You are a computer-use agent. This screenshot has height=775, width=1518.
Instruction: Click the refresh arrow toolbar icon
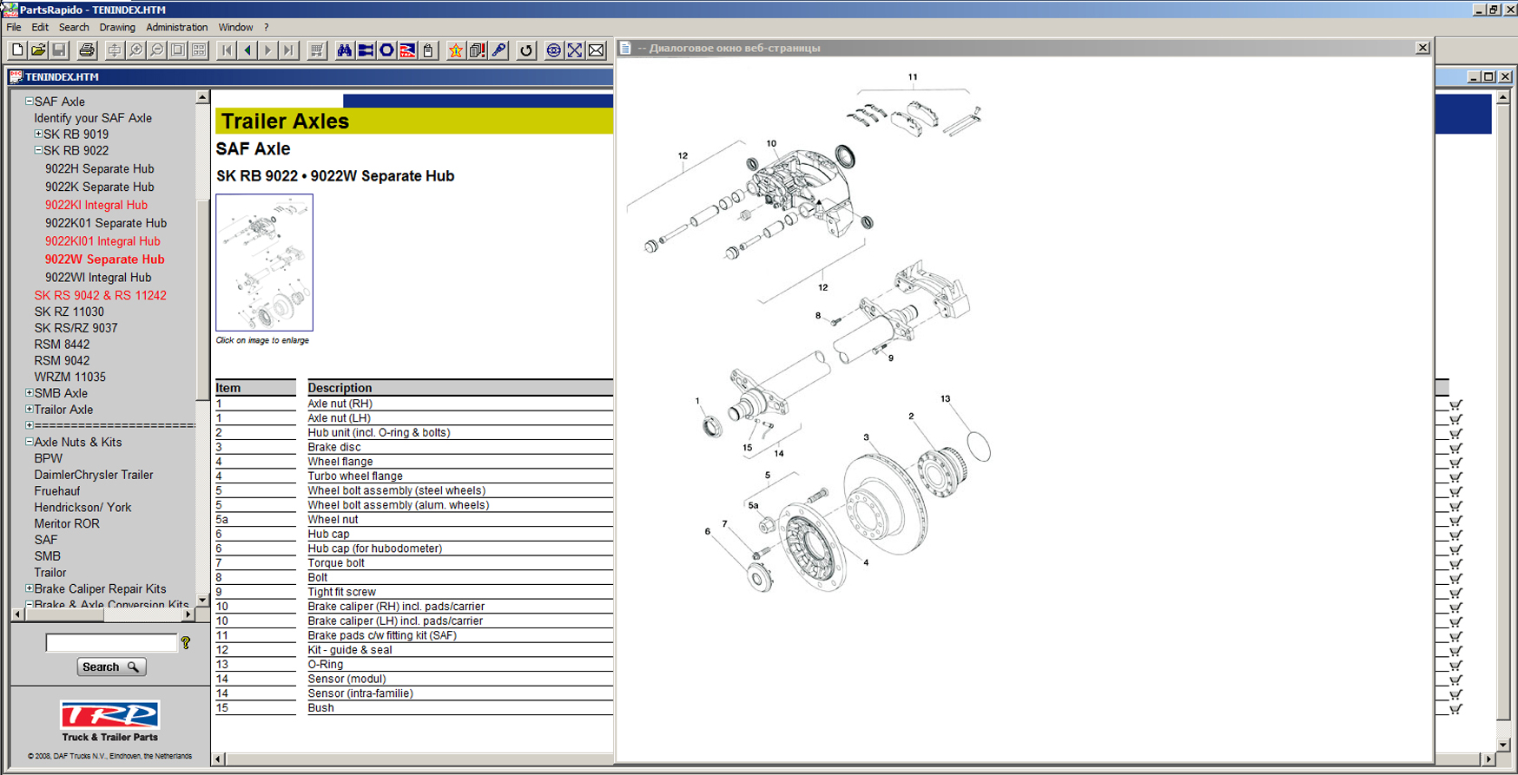coord(525,50)
